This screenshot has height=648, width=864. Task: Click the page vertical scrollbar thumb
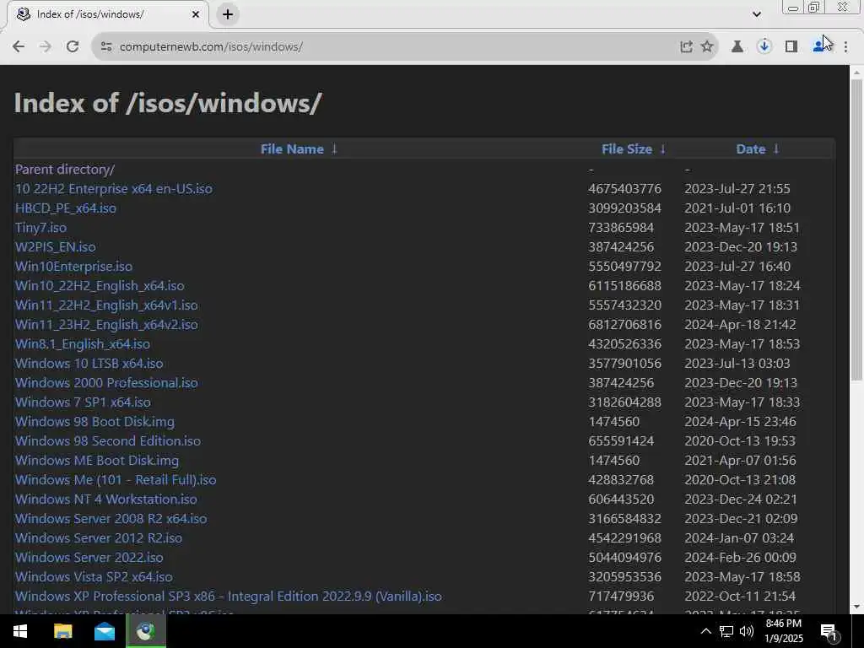(x=856, y=230)
